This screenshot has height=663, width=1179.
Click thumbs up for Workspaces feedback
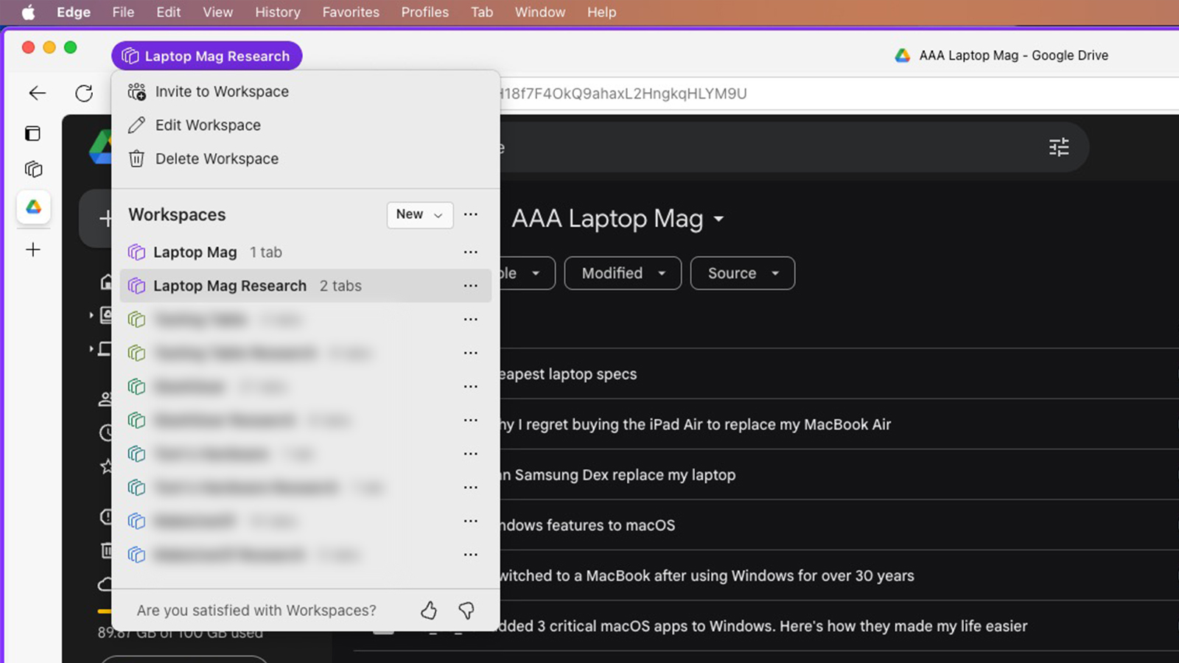coord(429,610)
